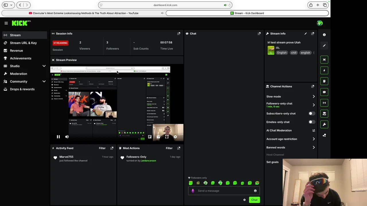Pop out the Activity Feed panel
The height and width of the screenshot is (206, 367).
pyautogui.click(x=112, y=148)
